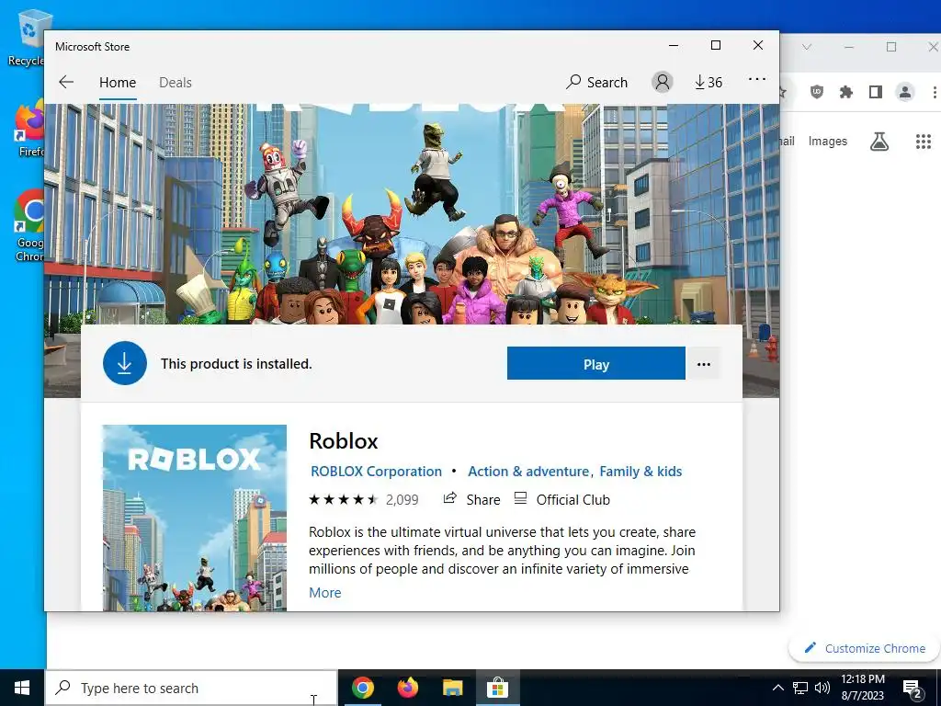Image resolution: width=941 pixels, height=706 pixels.
Task: Open the Official Club link
Action: (562, 499)
